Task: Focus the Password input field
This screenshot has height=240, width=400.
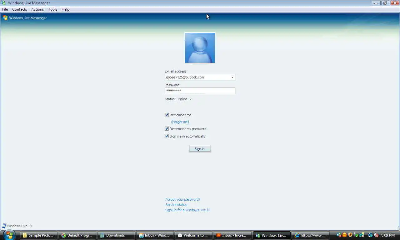Action: point(200,91)
